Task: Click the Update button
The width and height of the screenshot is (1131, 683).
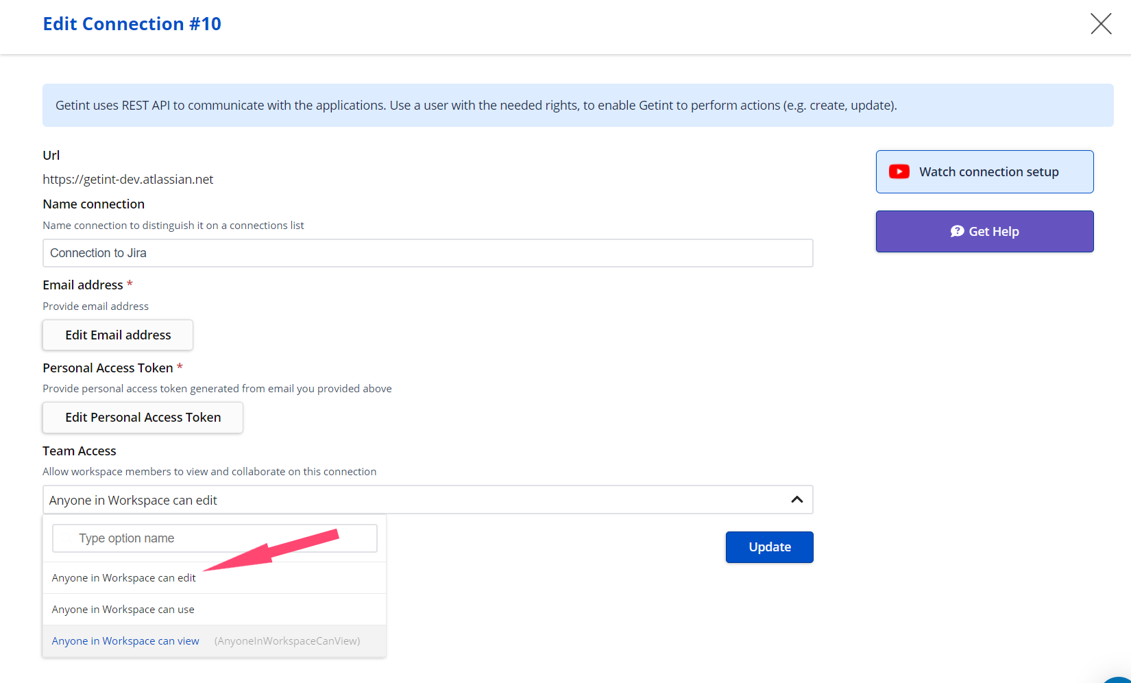Action: pyautogui.click(x=769, y=547)
